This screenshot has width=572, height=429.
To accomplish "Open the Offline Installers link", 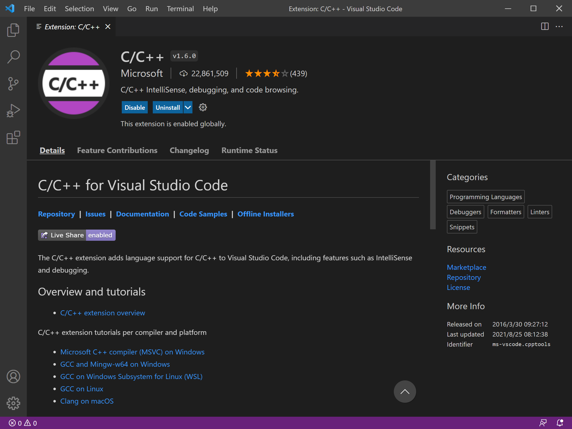I will point(266,214).
